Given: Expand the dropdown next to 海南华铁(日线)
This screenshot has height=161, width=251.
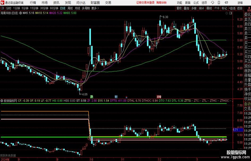Looking at the screenshot, I should [20, 13].
